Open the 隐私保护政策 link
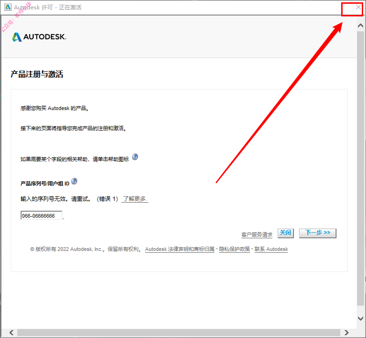This screenshot has height=338, width=366. click(234, 250)
